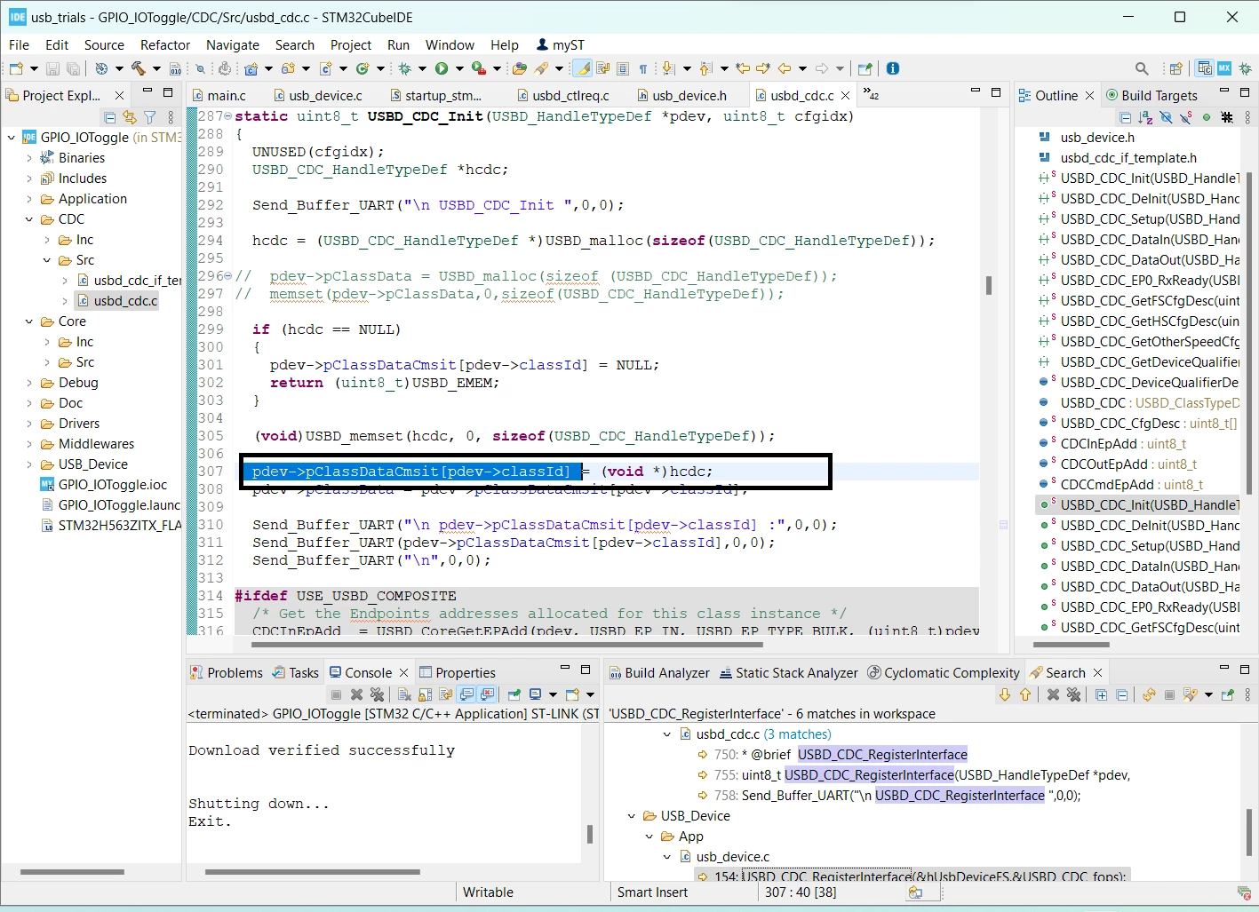
Task: Click the Search view Pin icon
Action: pyautogui.click(x=1228, y=694)
